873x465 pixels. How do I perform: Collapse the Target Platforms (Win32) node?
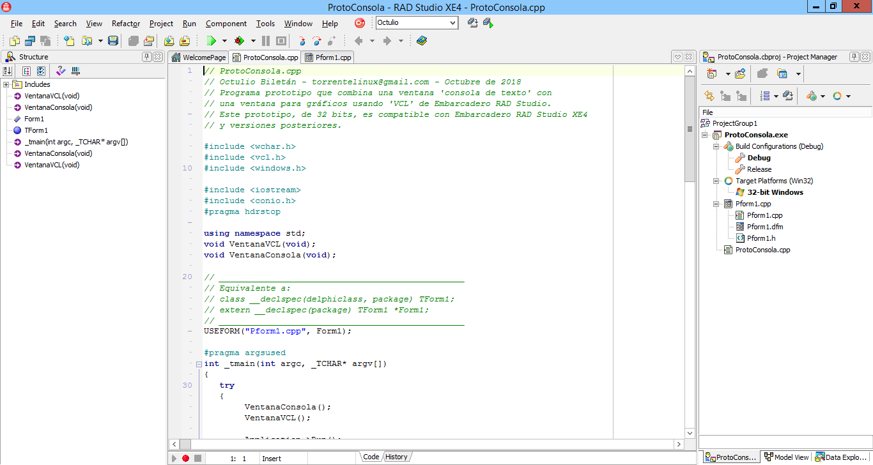716,181
